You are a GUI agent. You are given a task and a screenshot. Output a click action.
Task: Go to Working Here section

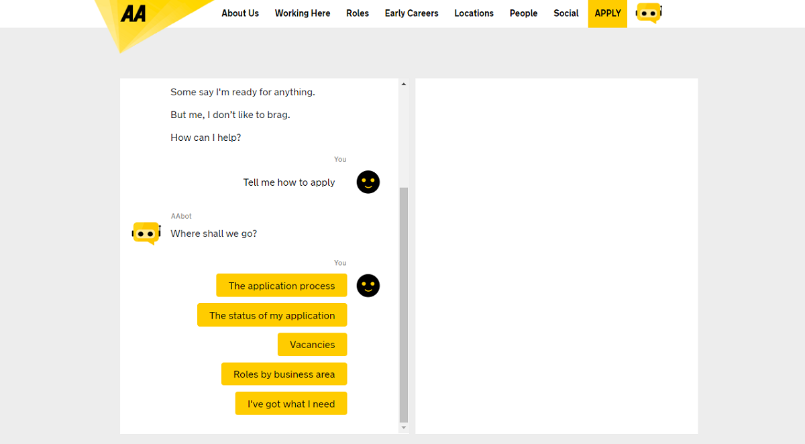(x=303, y=13)
